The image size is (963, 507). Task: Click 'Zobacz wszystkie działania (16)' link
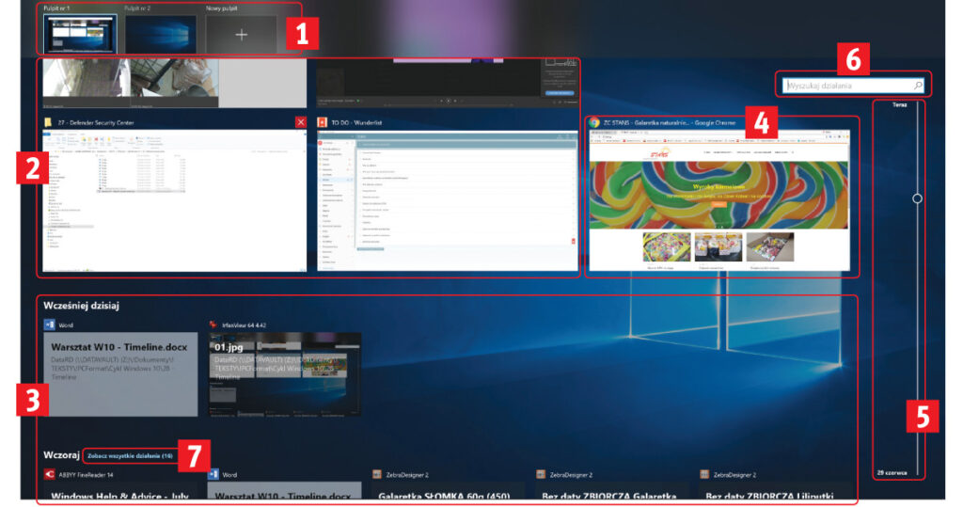point(128,455)
